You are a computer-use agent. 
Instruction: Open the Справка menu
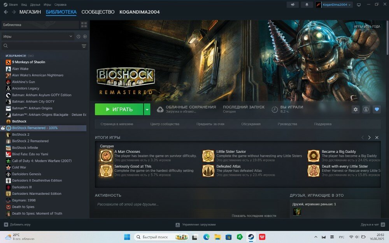click(x=60, y=4)
